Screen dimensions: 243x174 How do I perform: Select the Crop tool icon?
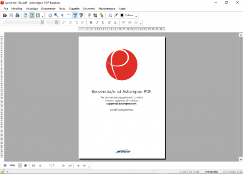pos(95,15)
